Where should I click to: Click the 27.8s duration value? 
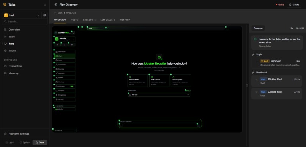(x=297, y=92)
